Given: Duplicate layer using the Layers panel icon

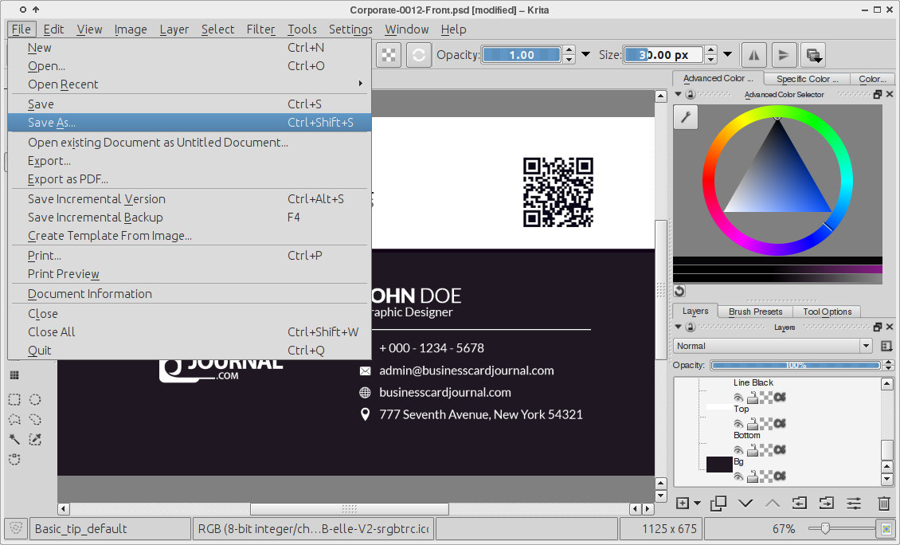Looking at the screenshot, I should click(718, 503).
